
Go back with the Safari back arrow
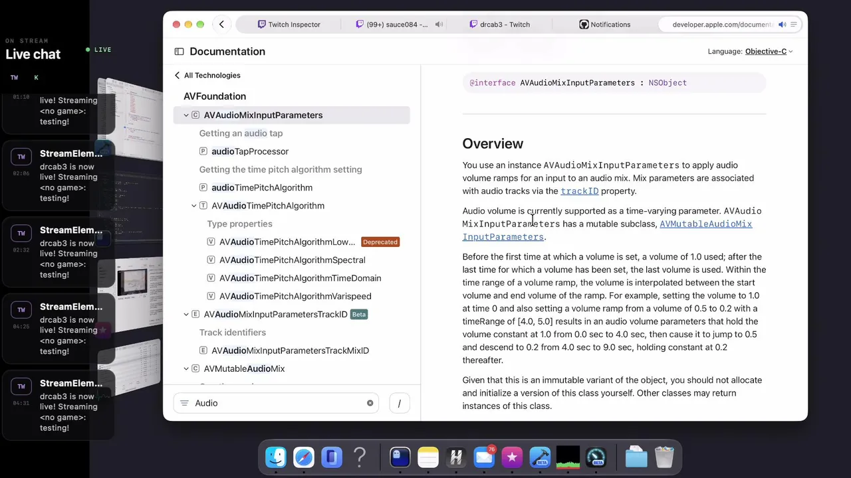221,25
